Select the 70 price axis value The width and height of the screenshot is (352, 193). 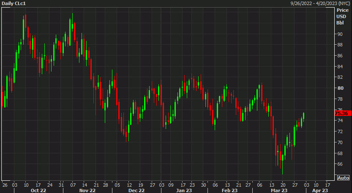pyautogui.click(x=340, y=142)
